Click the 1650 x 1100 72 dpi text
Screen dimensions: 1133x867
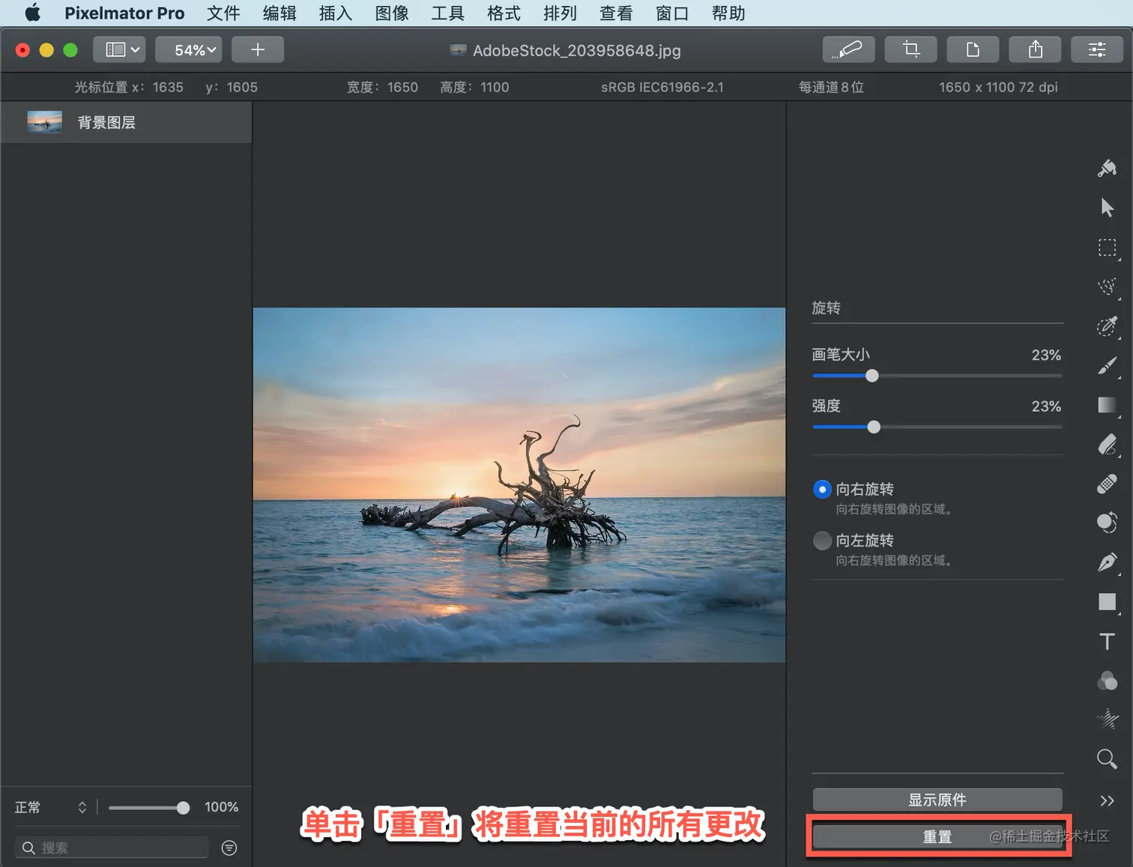pyautogui.click(x=998, y=87)
